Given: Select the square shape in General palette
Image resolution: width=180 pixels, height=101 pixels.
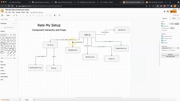Looking at the screenshot, I should pyautogui.click(x=2, y=38).
